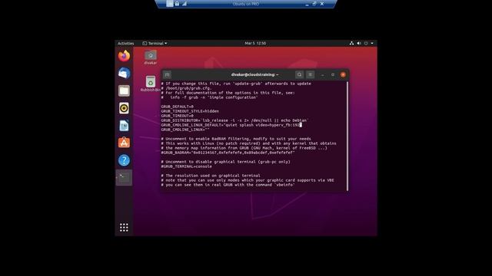Click the #GRUB_TERMINAL=console line
The width and height of the screenshot is (492, 276).
pos(186,166)
